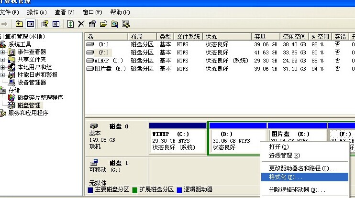Sort by the 类型 column header
The image size is (355, 198).
[165, 37]
